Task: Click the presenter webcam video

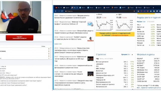Action: pos(21,17)
